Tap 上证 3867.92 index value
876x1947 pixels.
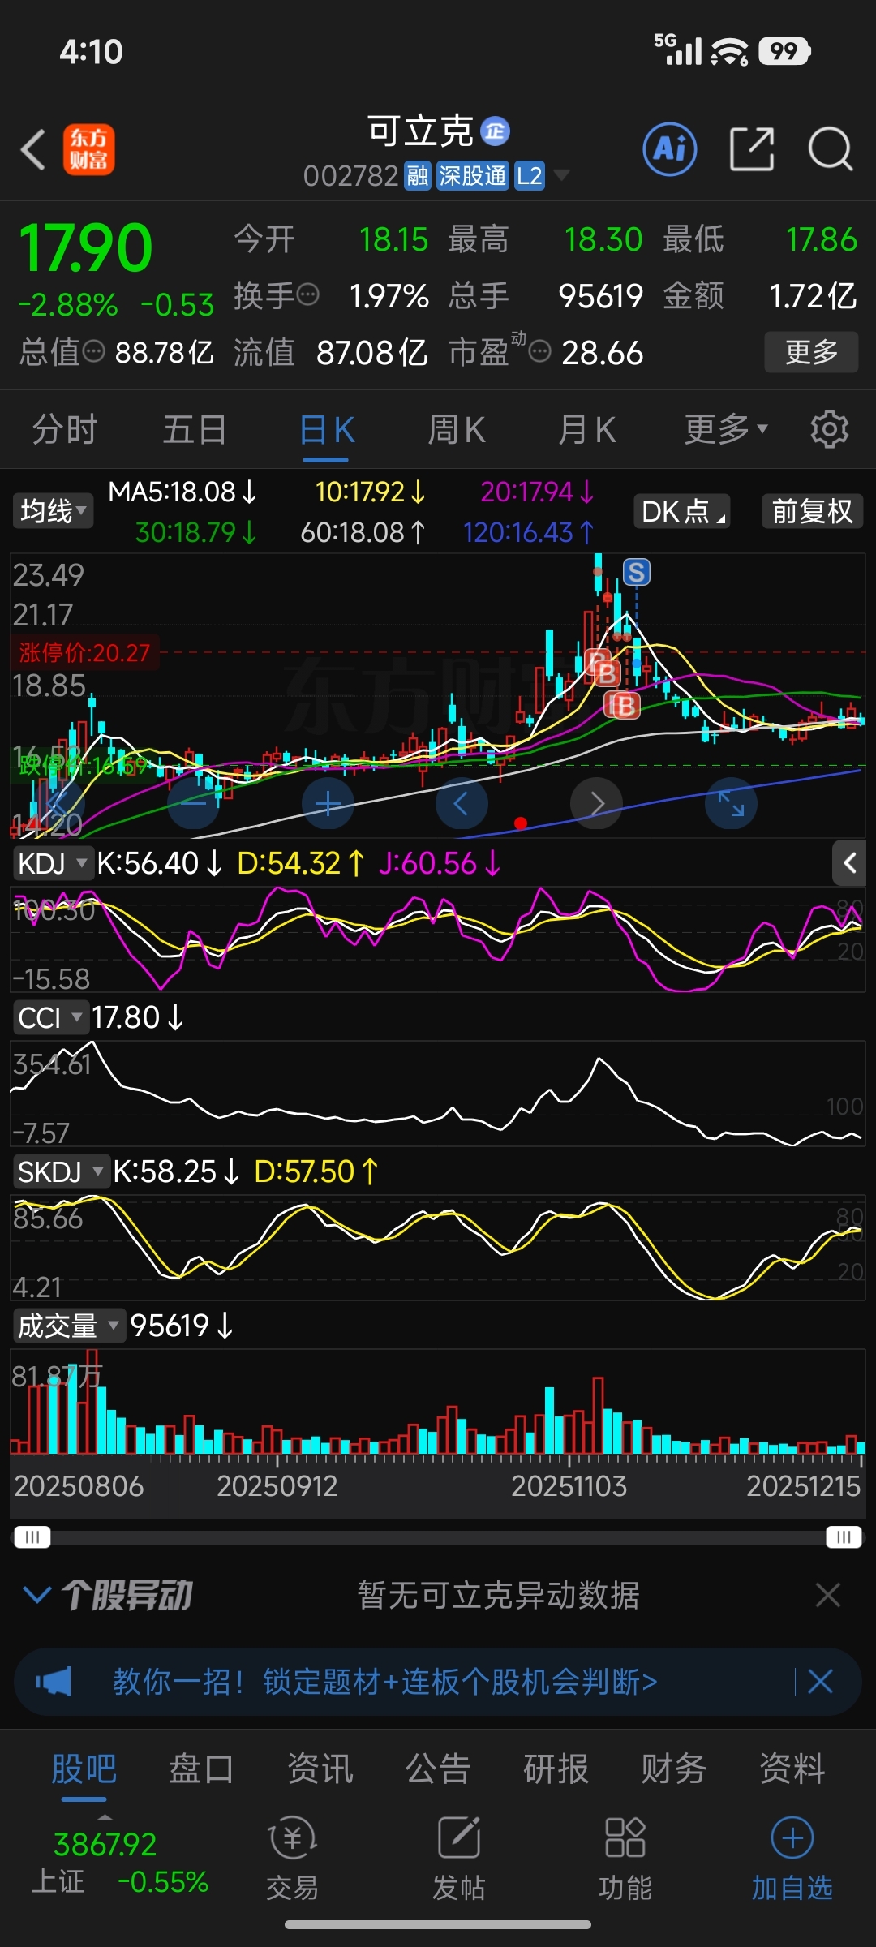click(x=105, y=1844)
